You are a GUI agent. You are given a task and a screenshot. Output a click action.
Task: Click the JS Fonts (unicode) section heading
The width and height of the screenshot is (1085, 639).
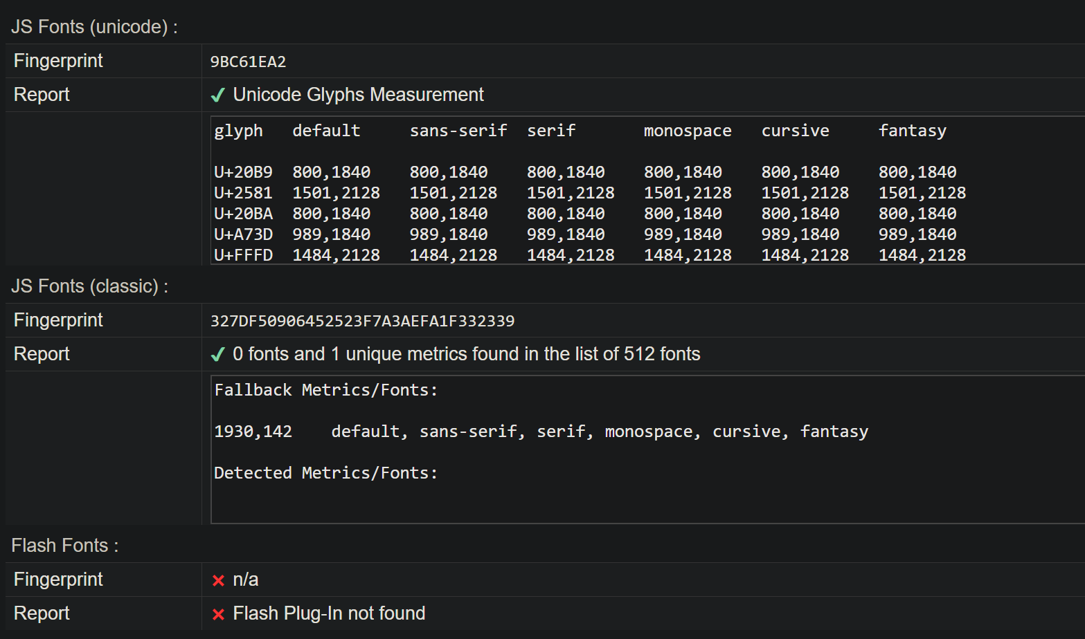coord(94,27)
